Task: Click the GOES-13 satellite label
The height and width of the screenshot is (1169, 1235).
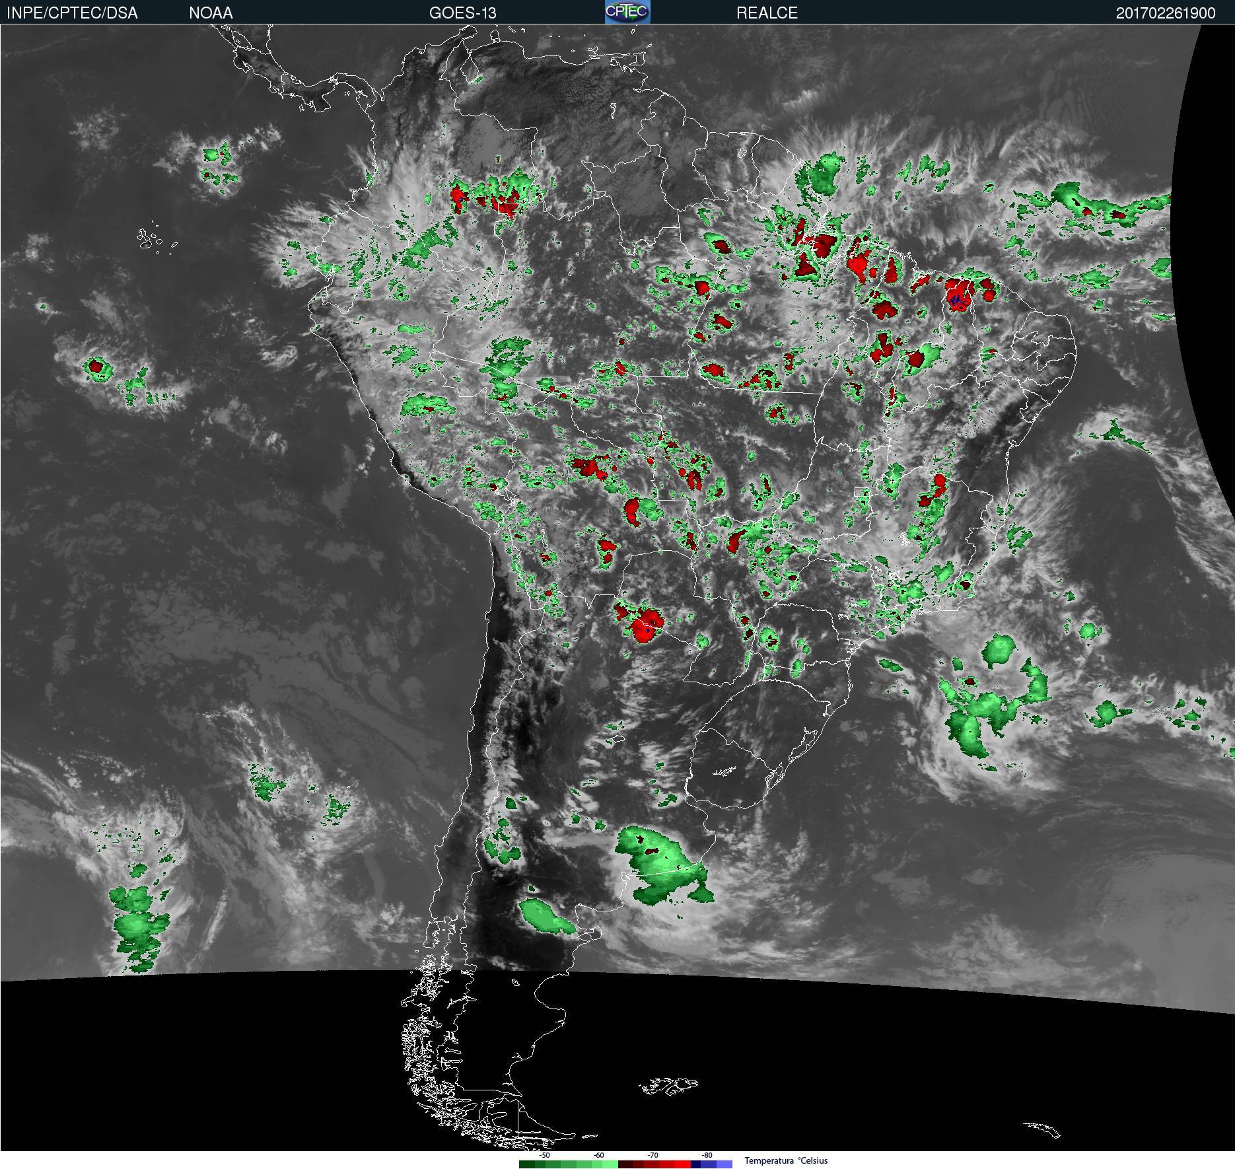Action: (x=462, y=13)
